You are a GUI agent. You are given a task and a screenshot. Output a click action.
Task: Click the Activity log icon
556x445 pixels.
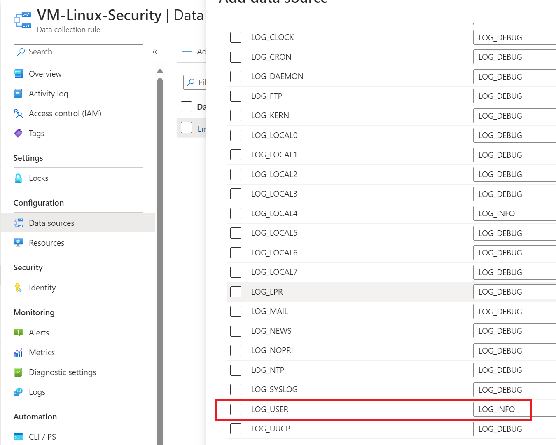point(18,94)
